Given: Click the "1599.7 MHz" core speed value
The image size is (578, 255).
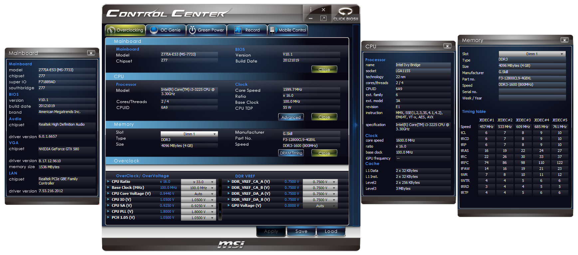Looking at the screenshot, I should point(292,89).
